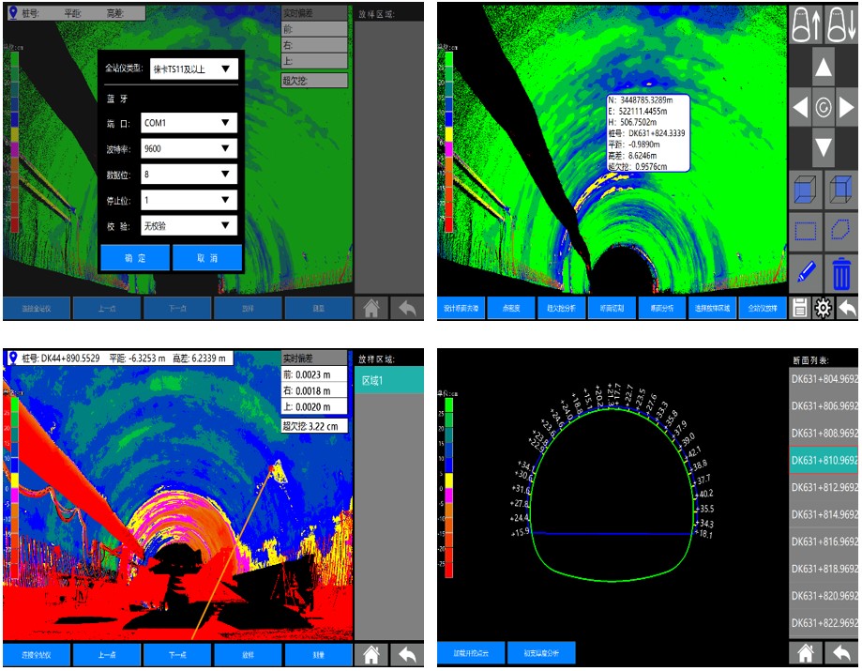This screenshot has height=671, width=862.
Task: Select 区域1 in the stakeout area list
Action: (x=389, y=379)
